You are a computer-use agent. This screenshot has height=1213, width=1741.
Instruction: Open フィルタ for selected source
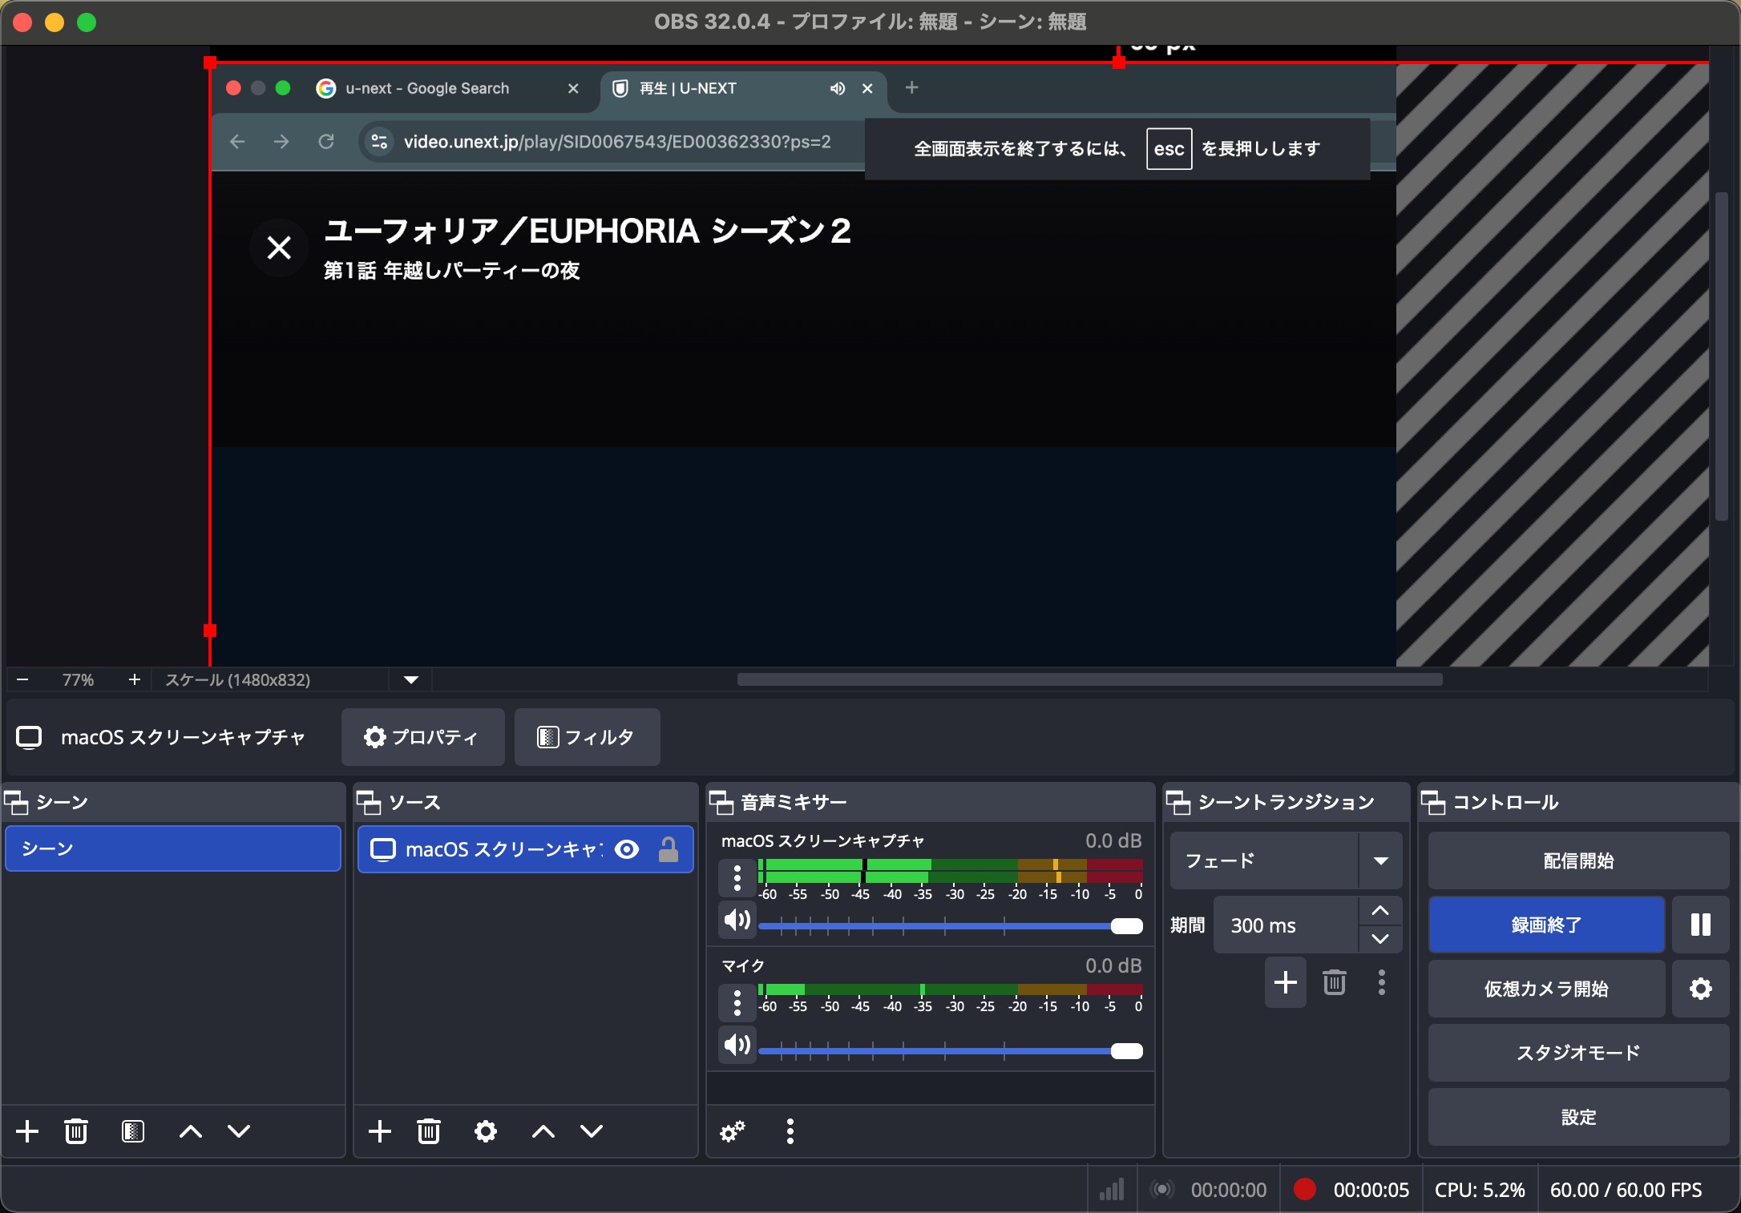pyautogui.click(x=587, y=737)
